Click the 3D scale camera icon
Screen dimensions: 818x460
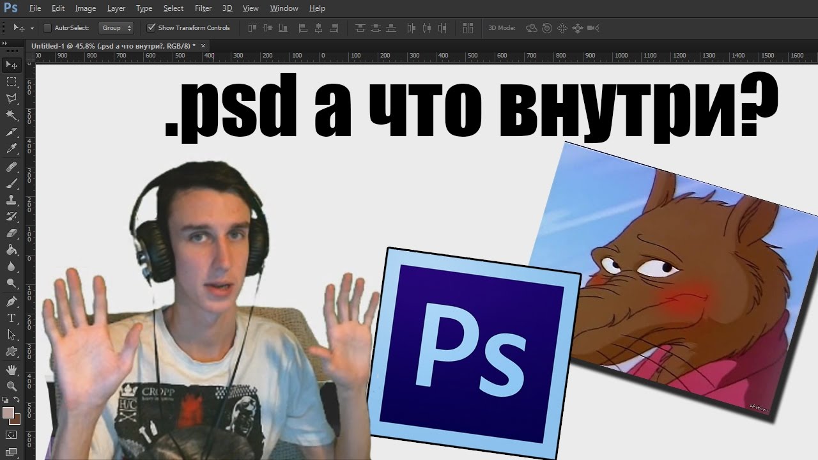pos(593,28)
